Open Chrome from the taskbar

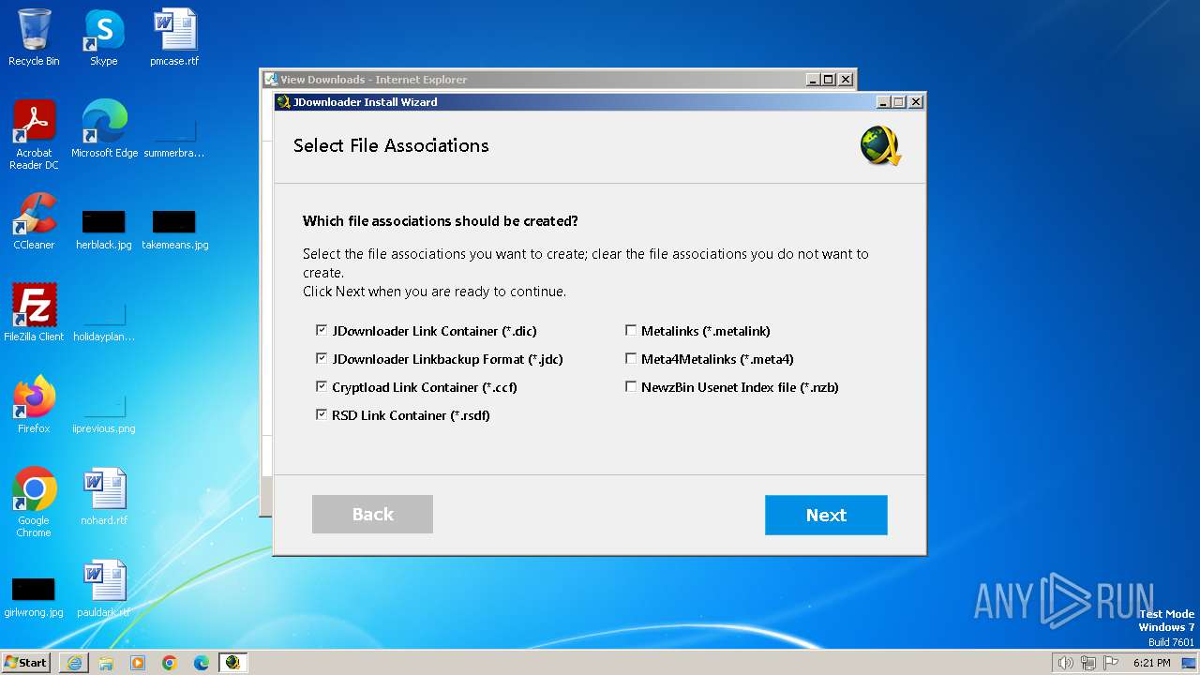pos(170,663)
